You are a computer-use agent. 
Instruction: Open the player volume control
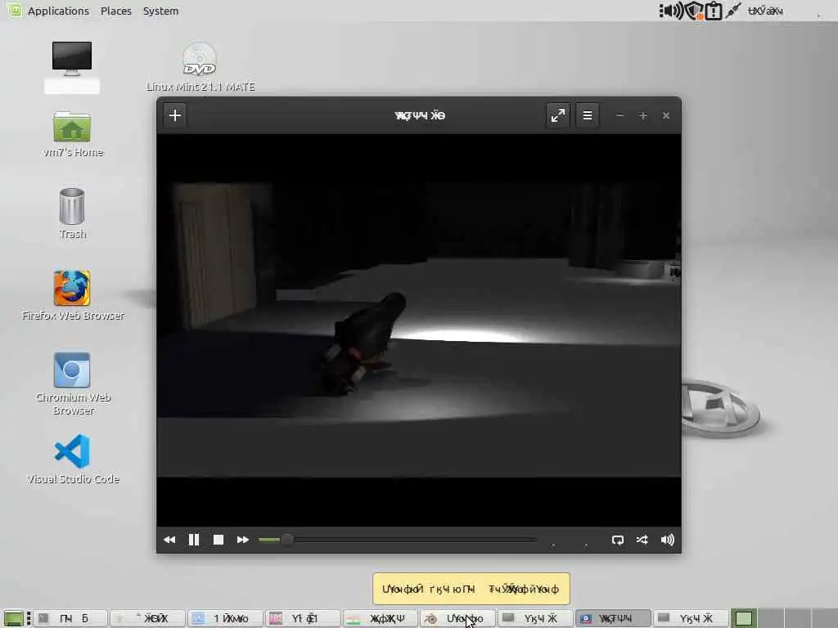point(668,540)
